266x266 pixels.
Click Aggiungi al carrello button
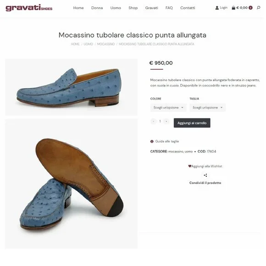192,123
